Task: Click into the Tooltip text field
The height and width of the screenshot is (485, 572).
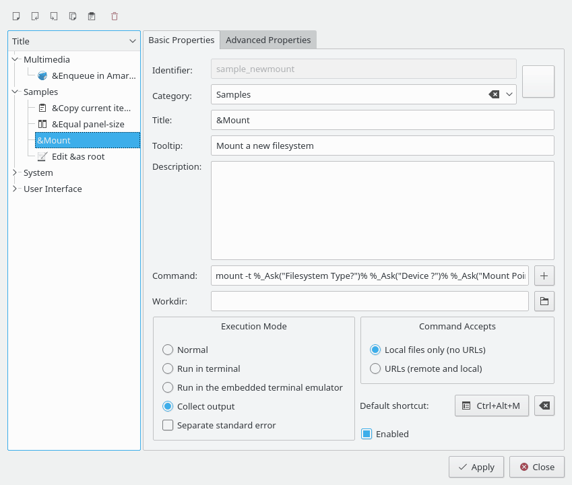Action: point(382,145)
